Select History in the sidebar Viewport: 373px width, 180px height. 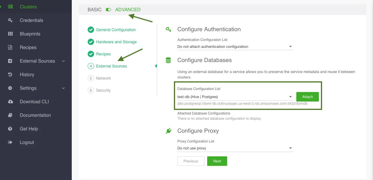coord(27,74)
